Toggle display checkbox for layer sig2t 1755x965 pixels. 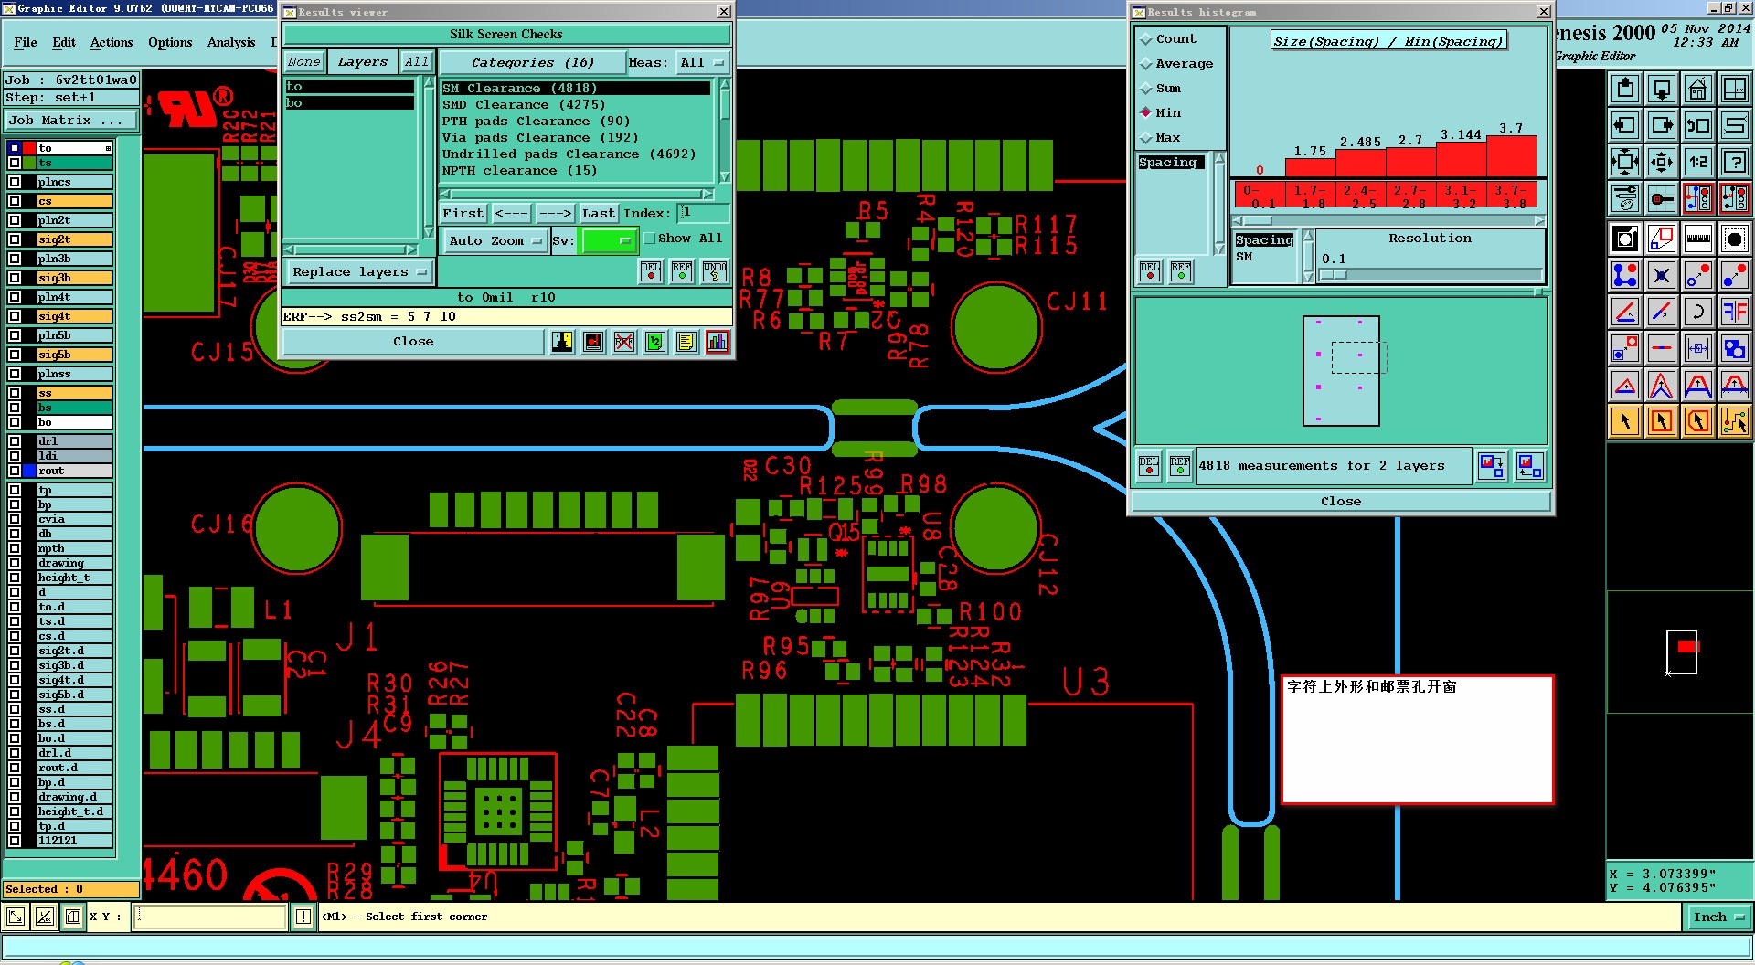[15, 239]
